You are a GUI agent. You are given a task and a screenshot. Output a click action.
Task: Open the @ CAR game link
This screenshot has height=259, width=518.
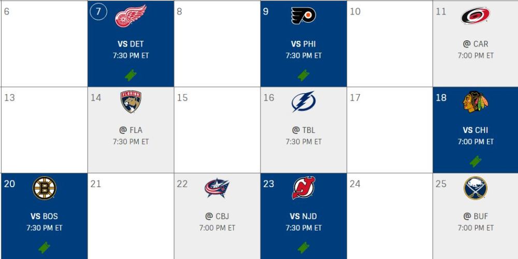(476, 44)
